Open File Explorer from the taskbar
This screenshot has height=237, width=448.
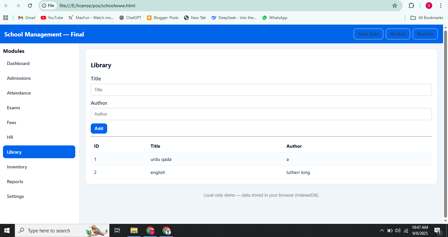click(134, 230)
